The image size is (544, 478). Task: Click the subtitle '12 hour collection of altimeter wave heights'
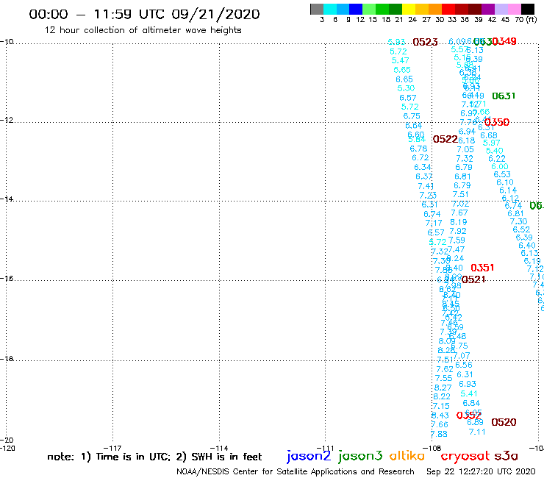point(143,30)
